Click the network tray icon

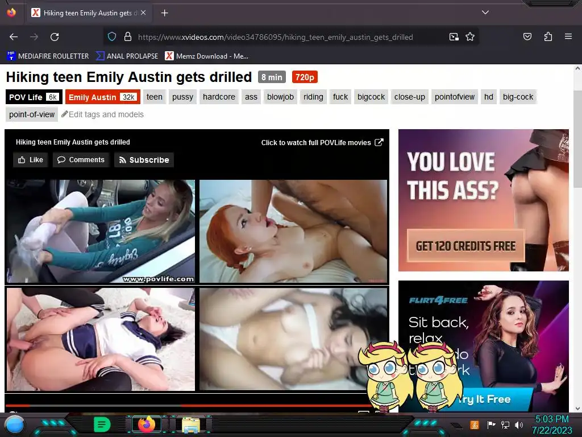click(505, 424)
